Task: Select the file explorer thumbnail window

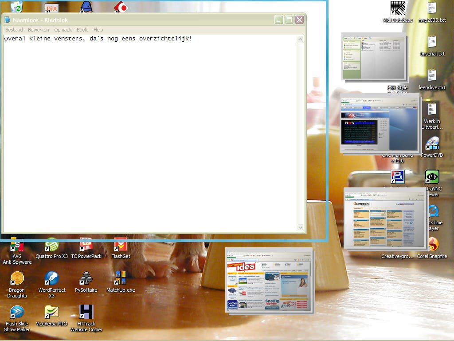Action: 374,57
